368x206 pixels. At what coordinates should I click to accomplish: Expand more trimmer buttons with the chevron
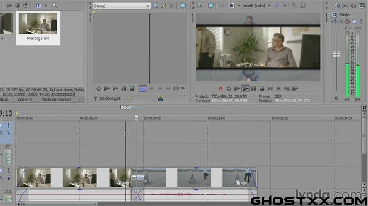point(182,88)
